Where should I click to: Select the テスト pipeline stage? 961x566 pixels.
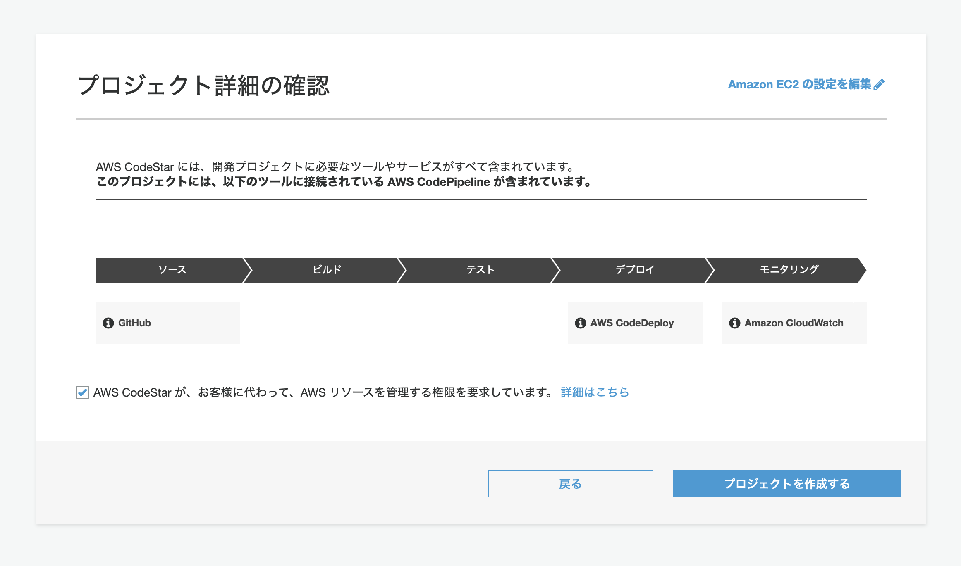click(x=480, y=270)
